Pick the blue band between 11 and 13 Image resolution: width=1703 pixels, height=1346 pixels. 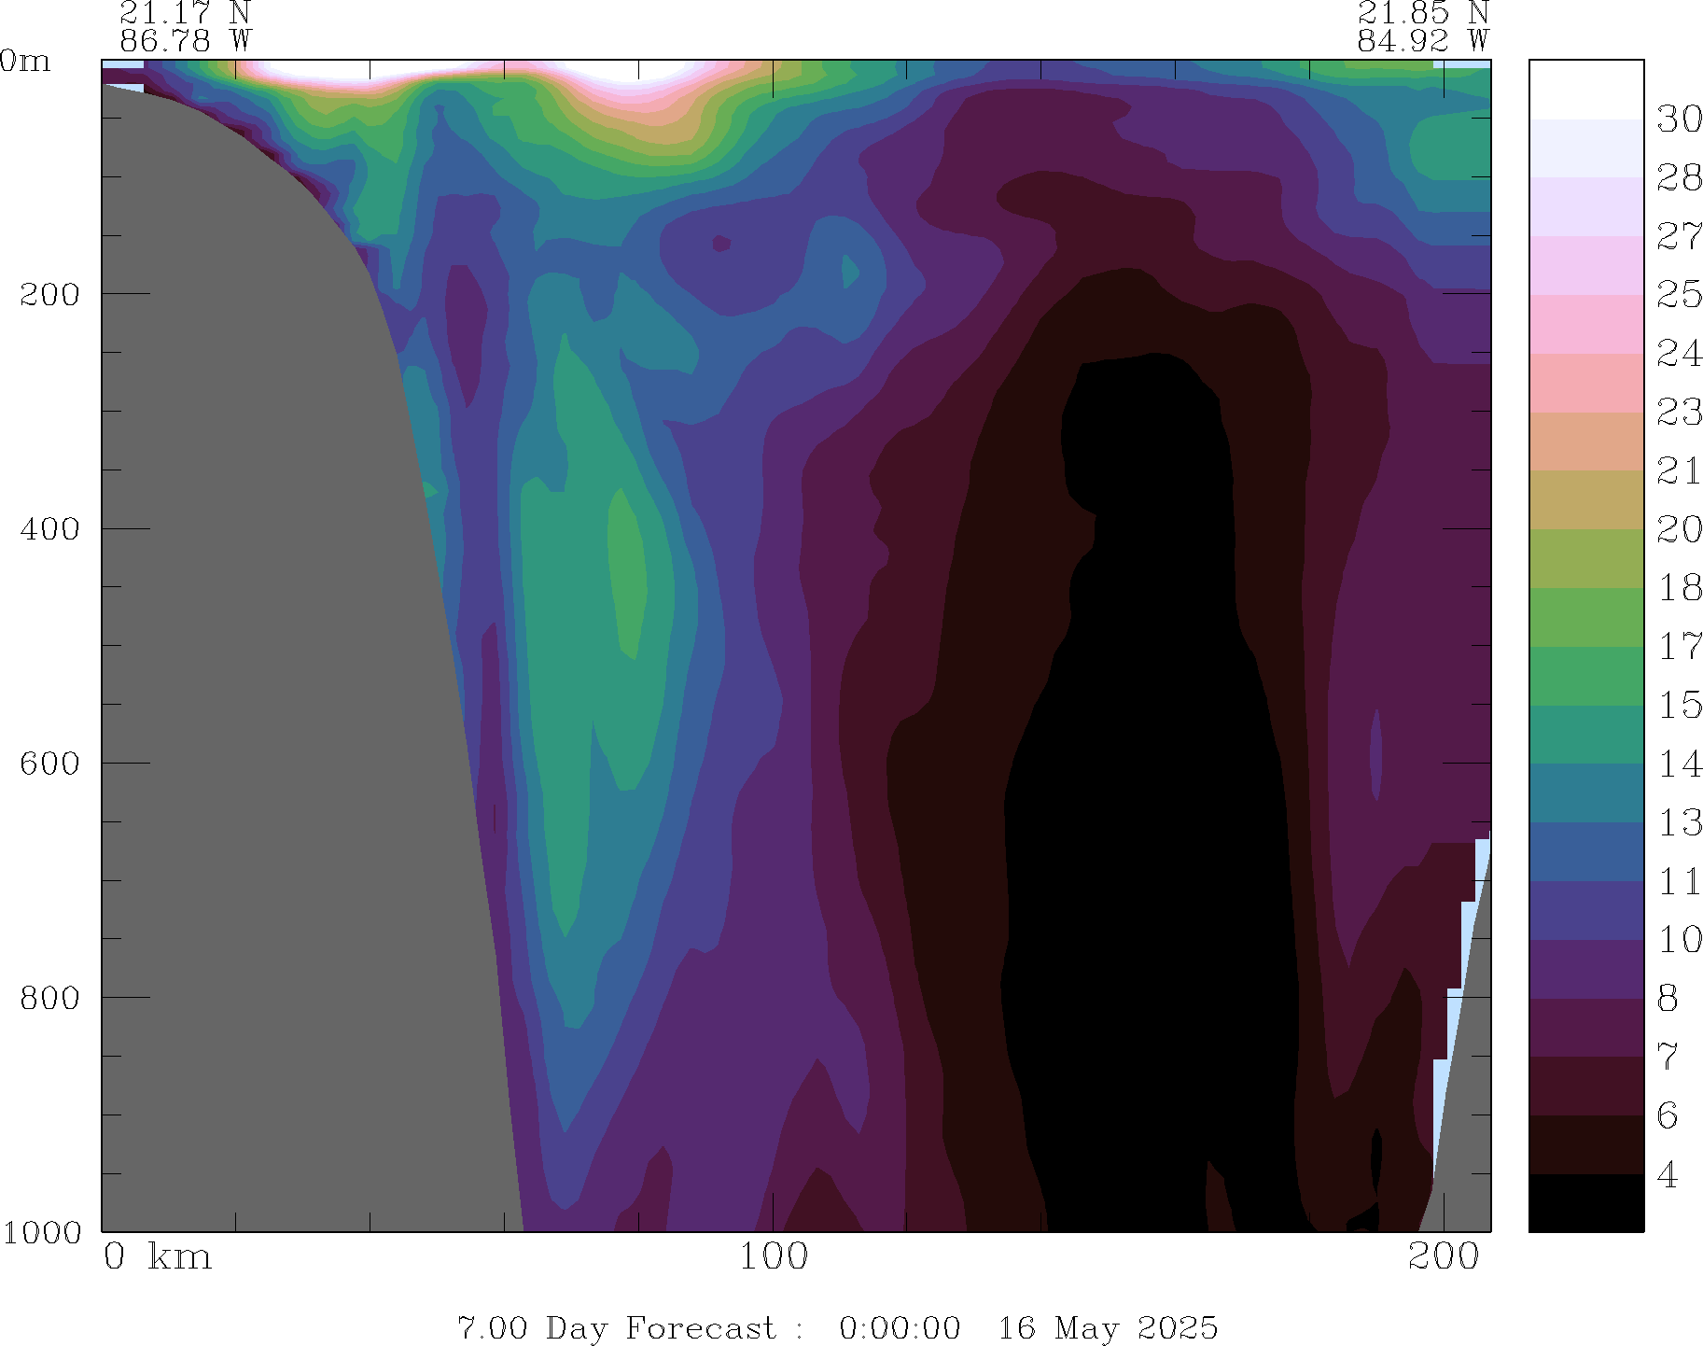coord(1586,851)
